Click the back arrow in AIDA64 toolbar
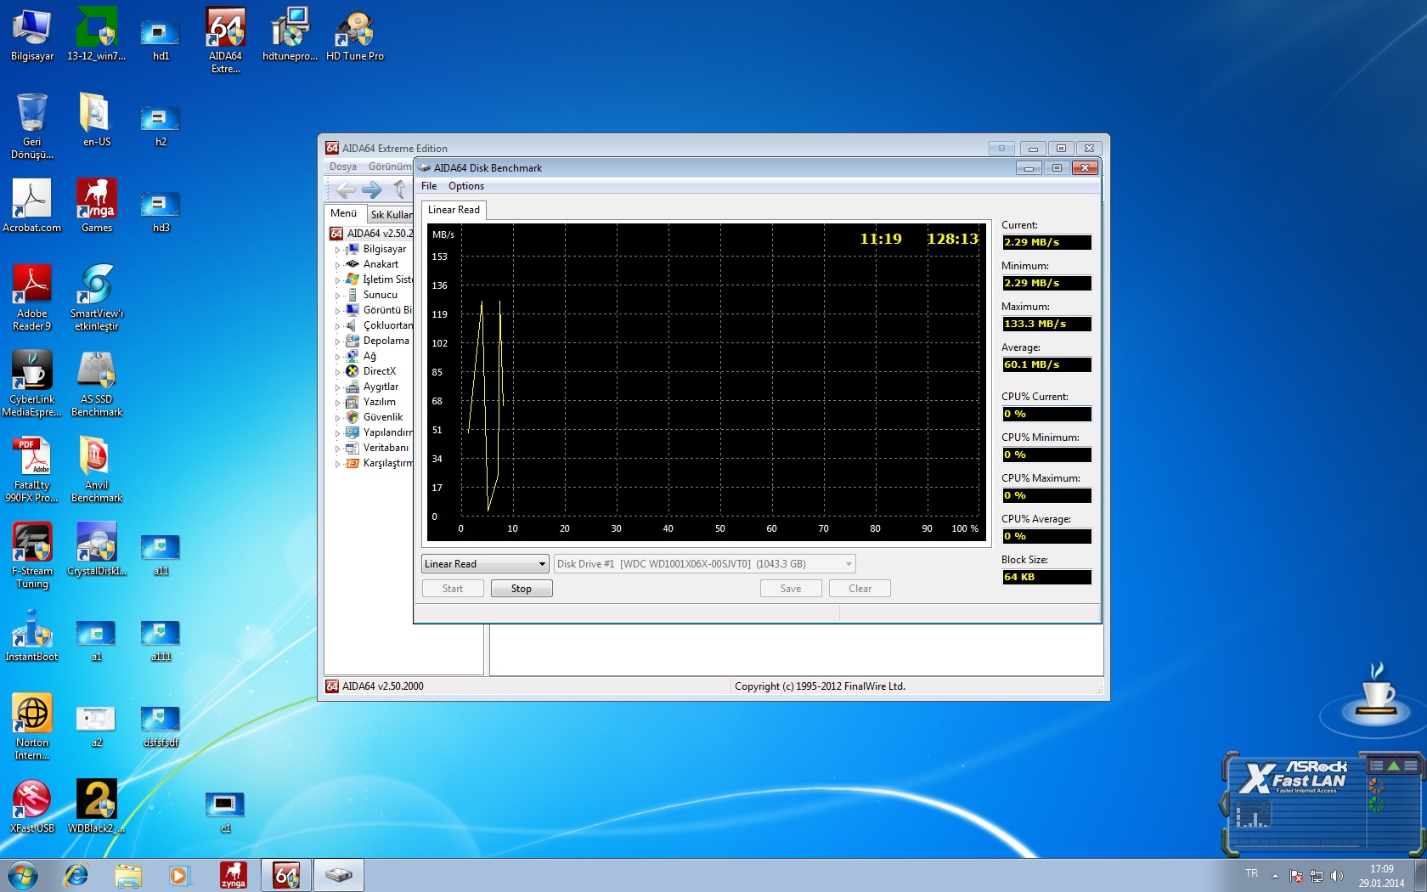Image resolution: width=1427 pixels, height=892 pixels. pos(346,189)
